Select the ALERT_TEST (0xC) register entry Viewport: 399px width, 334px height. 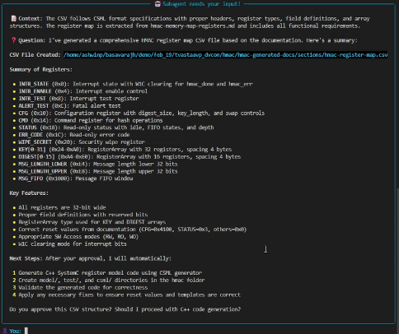coord(69,106)
